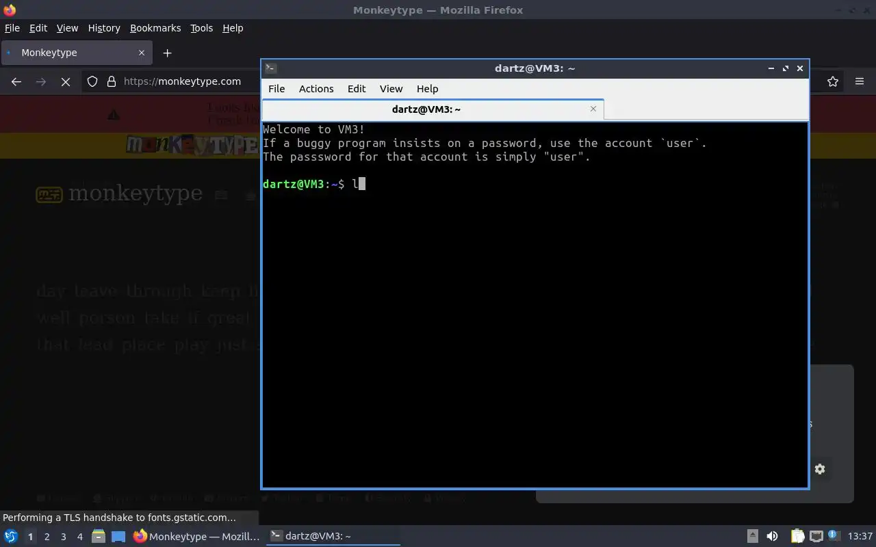Click the site padlock icon in URL bar
The image size is (876, 547).
coord(112,81)
